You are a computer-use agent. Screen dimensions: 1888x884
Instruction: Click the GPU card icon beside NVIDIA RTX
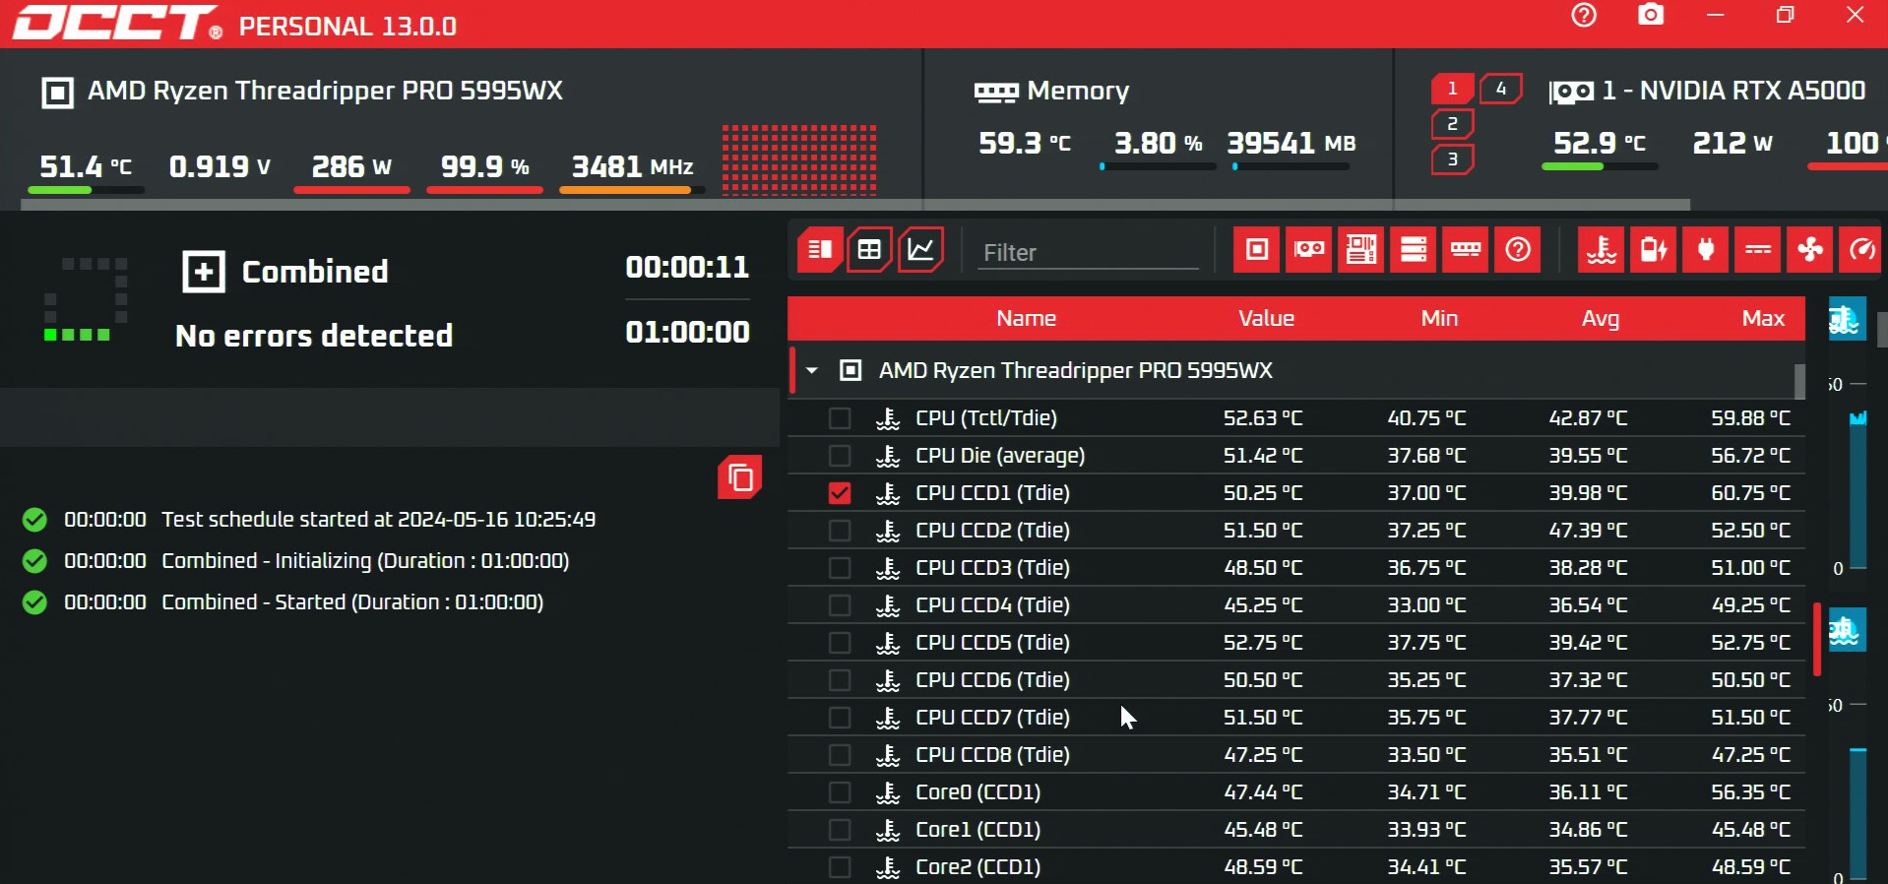[x=1571, y=93]
